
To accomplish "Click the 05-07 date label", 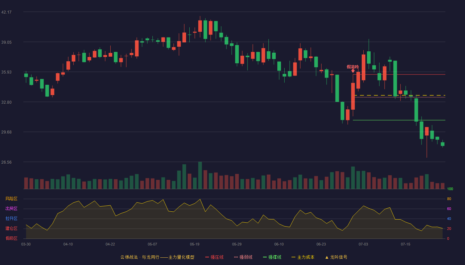I will (152, 244).
